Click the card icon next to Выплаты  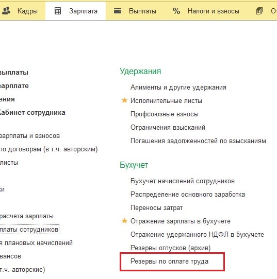click(118, 11)
